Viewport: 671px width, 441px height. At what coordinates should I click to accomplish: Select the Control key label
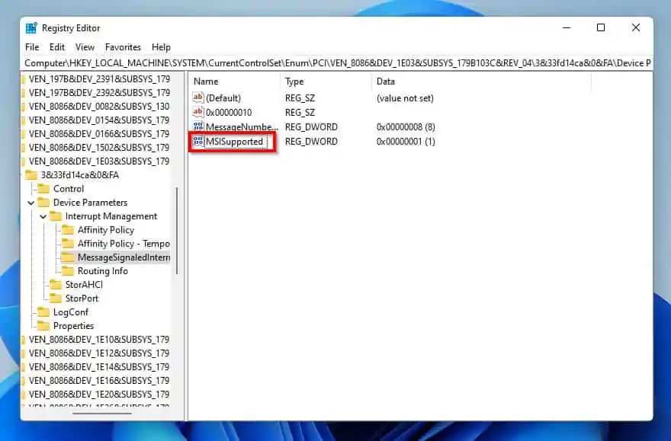(69, 189)
